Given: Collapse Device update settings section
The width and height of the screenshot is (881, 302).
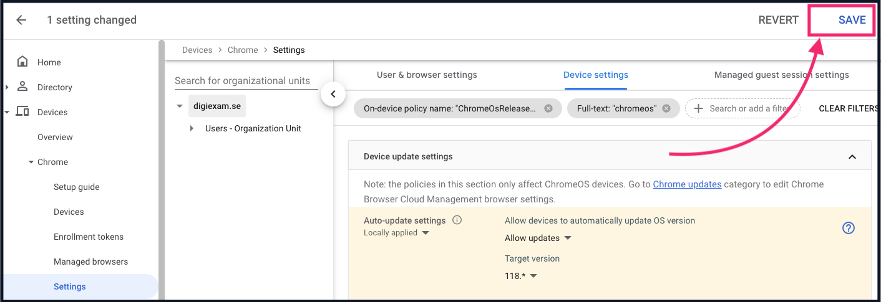Looking at the screenshot, I should tap(852, 157).
